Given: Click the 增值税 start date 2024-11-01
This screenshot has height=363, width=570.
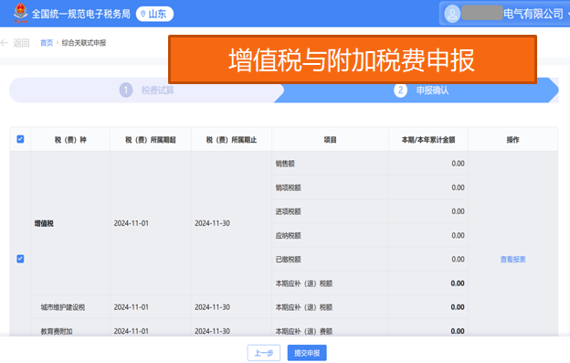Looking at the screenshot, I should (x=132, y=223).
